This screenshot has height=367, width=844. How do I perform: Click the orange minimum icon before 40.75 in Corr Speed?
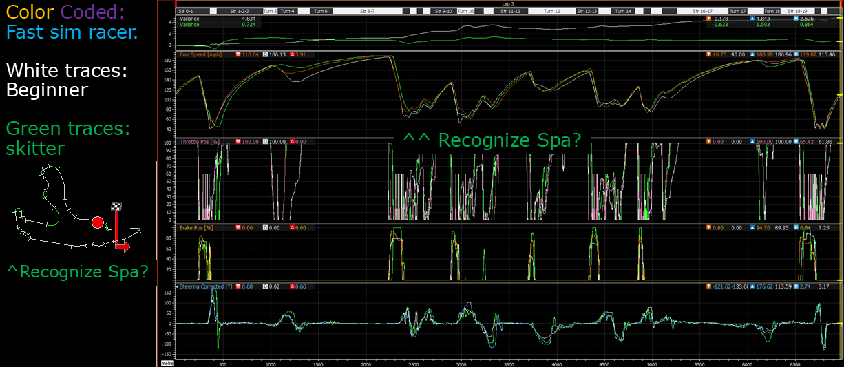tap(710, 54)
